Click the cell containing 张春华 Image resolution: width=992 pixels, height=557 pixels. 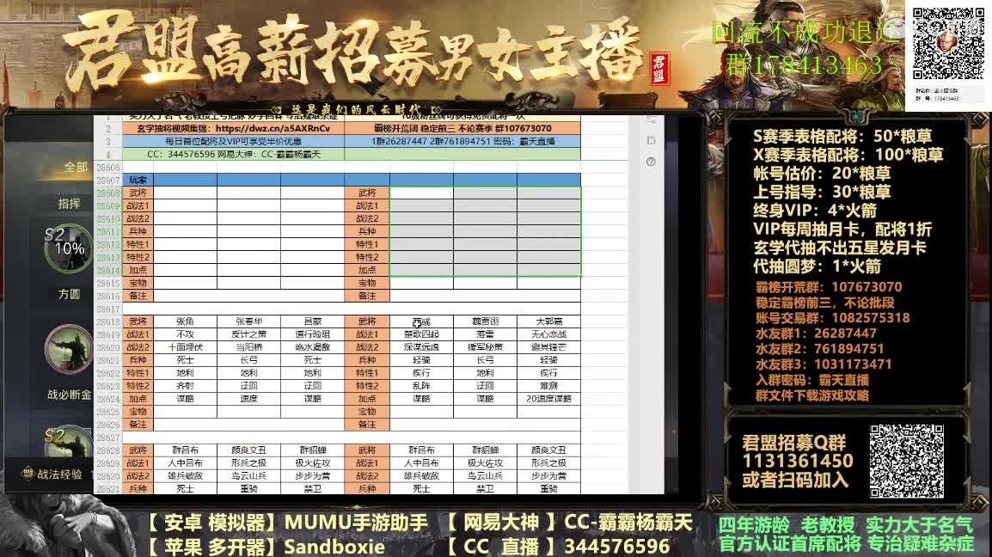[248, 321]
